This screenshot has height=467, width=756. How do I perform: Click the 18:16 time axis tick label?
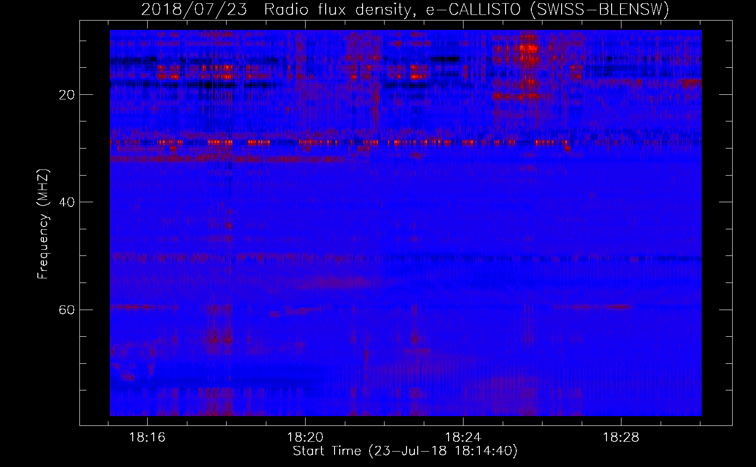click(147, 438)
